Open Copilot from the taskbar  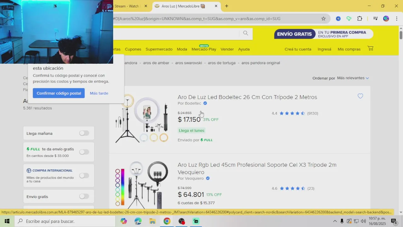click(x=124, y=221)
